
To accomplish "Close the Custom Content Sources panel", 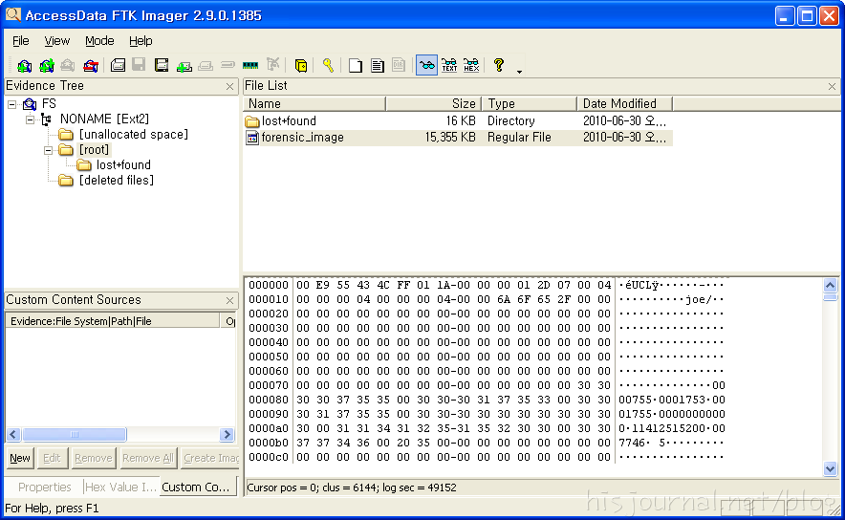I will tap(230, 300).
